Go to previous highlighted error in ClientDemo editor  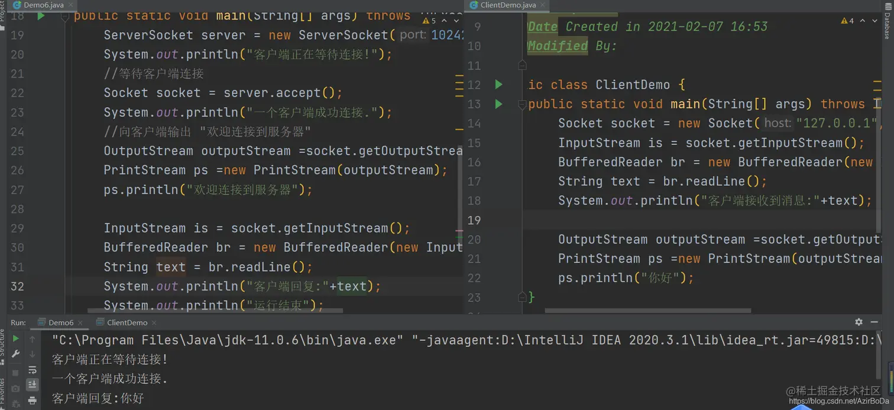tap(863, 21)
